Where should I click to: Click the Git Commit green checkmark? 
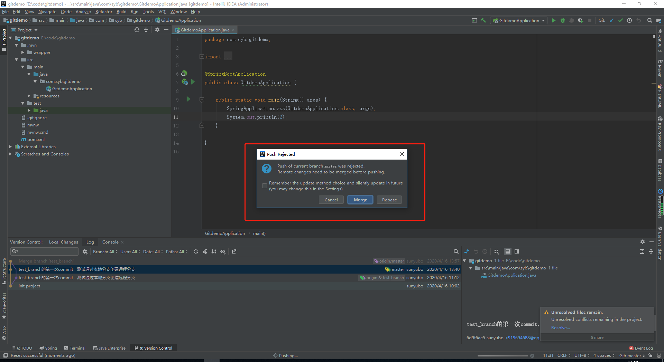(620, 20)
